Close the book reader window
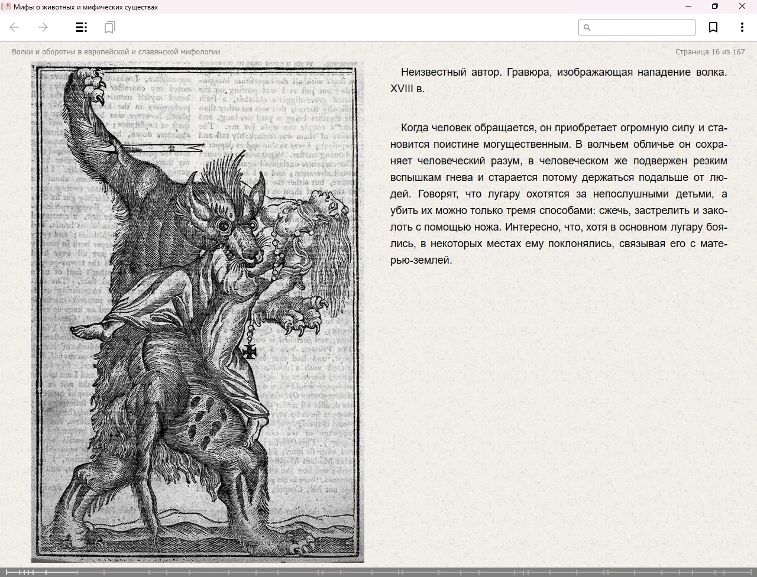757x577 pixels. coord(742,7)
